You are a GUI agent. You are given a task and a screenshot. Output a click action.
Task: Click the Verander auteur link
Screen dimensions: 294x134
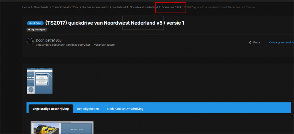coord(104,45)
